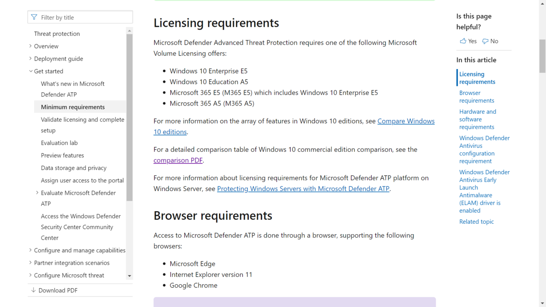Expand Partner integration scenarios node
The width and height of the screenshot is (546, 307).
(30, 263)
